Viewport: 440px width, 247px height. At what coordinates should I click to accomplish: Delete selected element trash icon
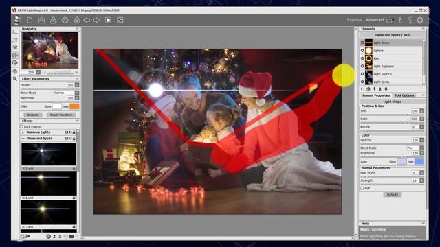pyautogui.click(x=386, y=89)
